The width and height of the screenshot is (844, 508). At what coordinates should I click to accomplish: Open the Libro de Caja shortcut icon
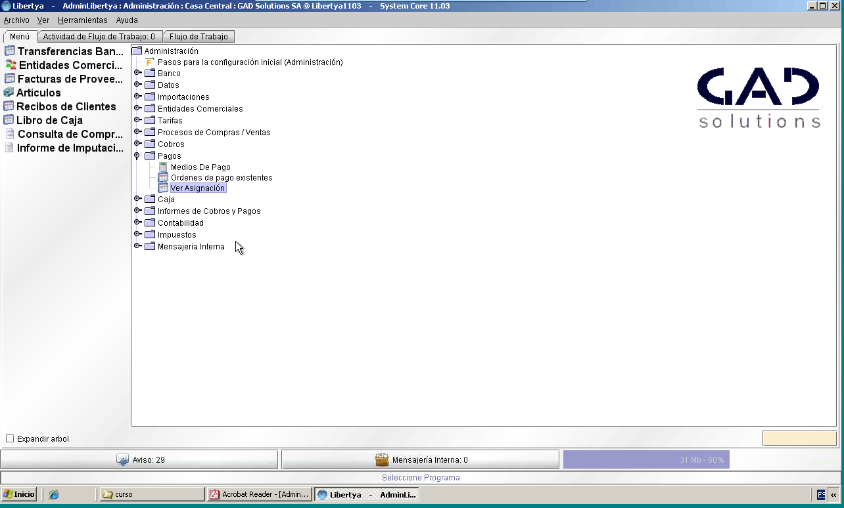pos(9,120)
